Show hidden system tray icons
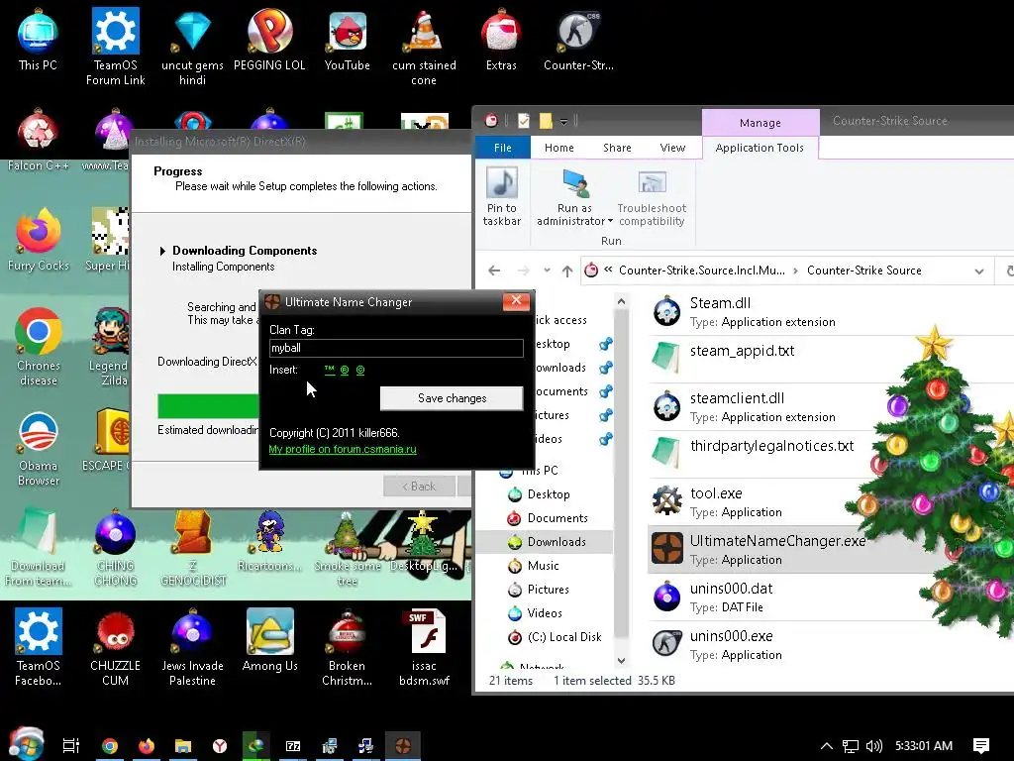 pyautogui.click(x=827, y=746)
